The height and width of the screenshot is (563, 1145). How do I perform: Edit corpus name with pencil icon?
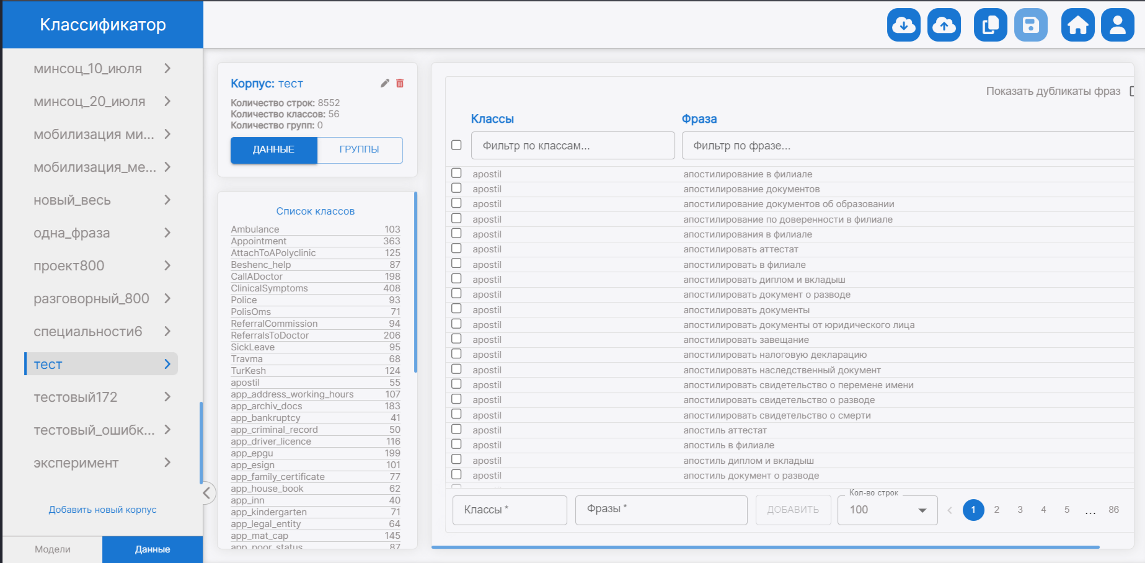[384, 83]
